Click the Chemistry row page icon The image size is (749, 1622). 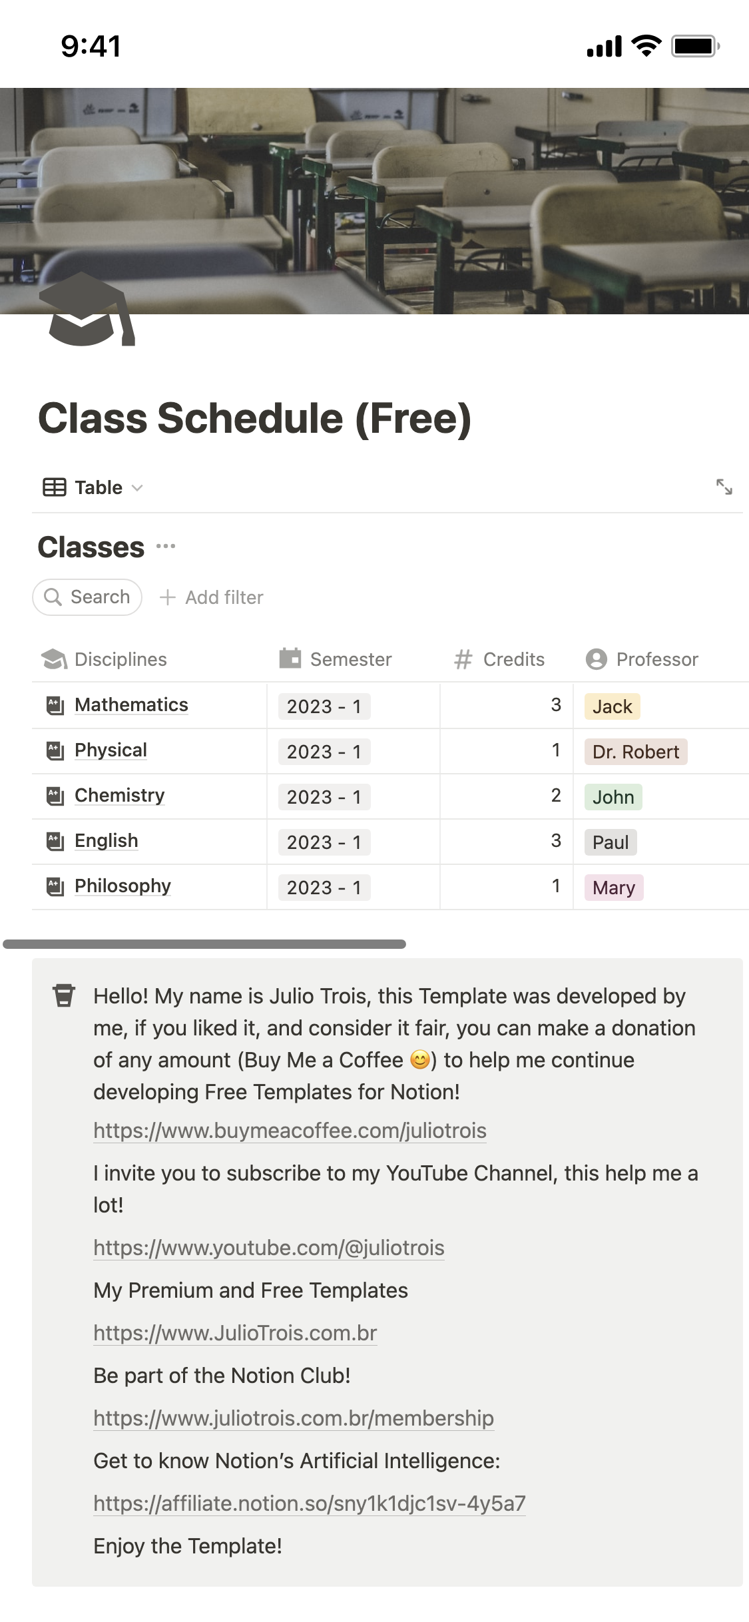click(x=55, y=796)
